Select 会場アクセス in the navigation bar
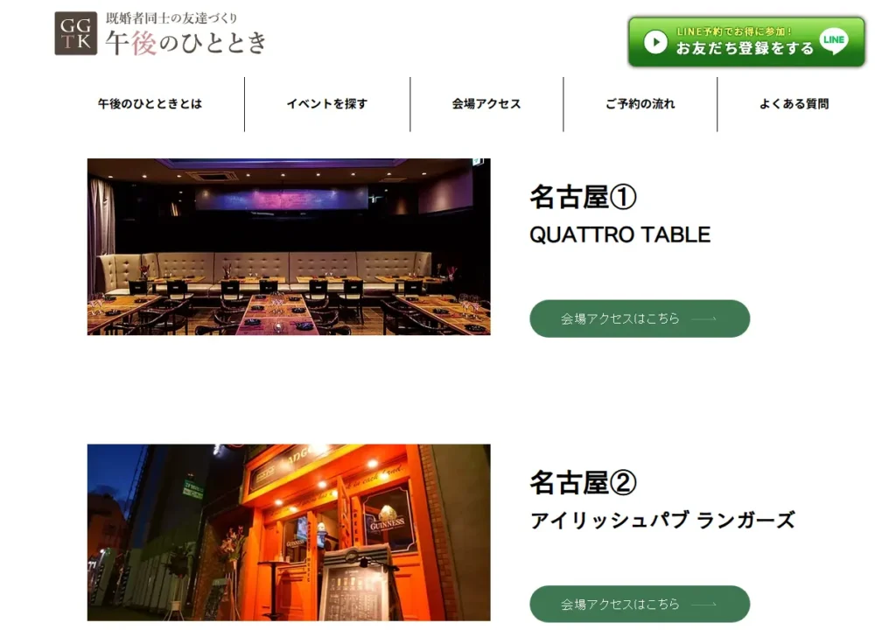The height and width of the screenshot is (644, 896). coord(486,104)
